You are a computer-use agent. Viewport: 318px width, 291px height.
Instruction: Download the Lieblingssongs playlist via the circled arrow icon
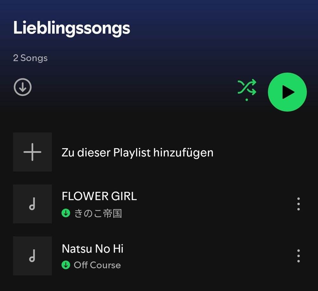tap(23, 87)
